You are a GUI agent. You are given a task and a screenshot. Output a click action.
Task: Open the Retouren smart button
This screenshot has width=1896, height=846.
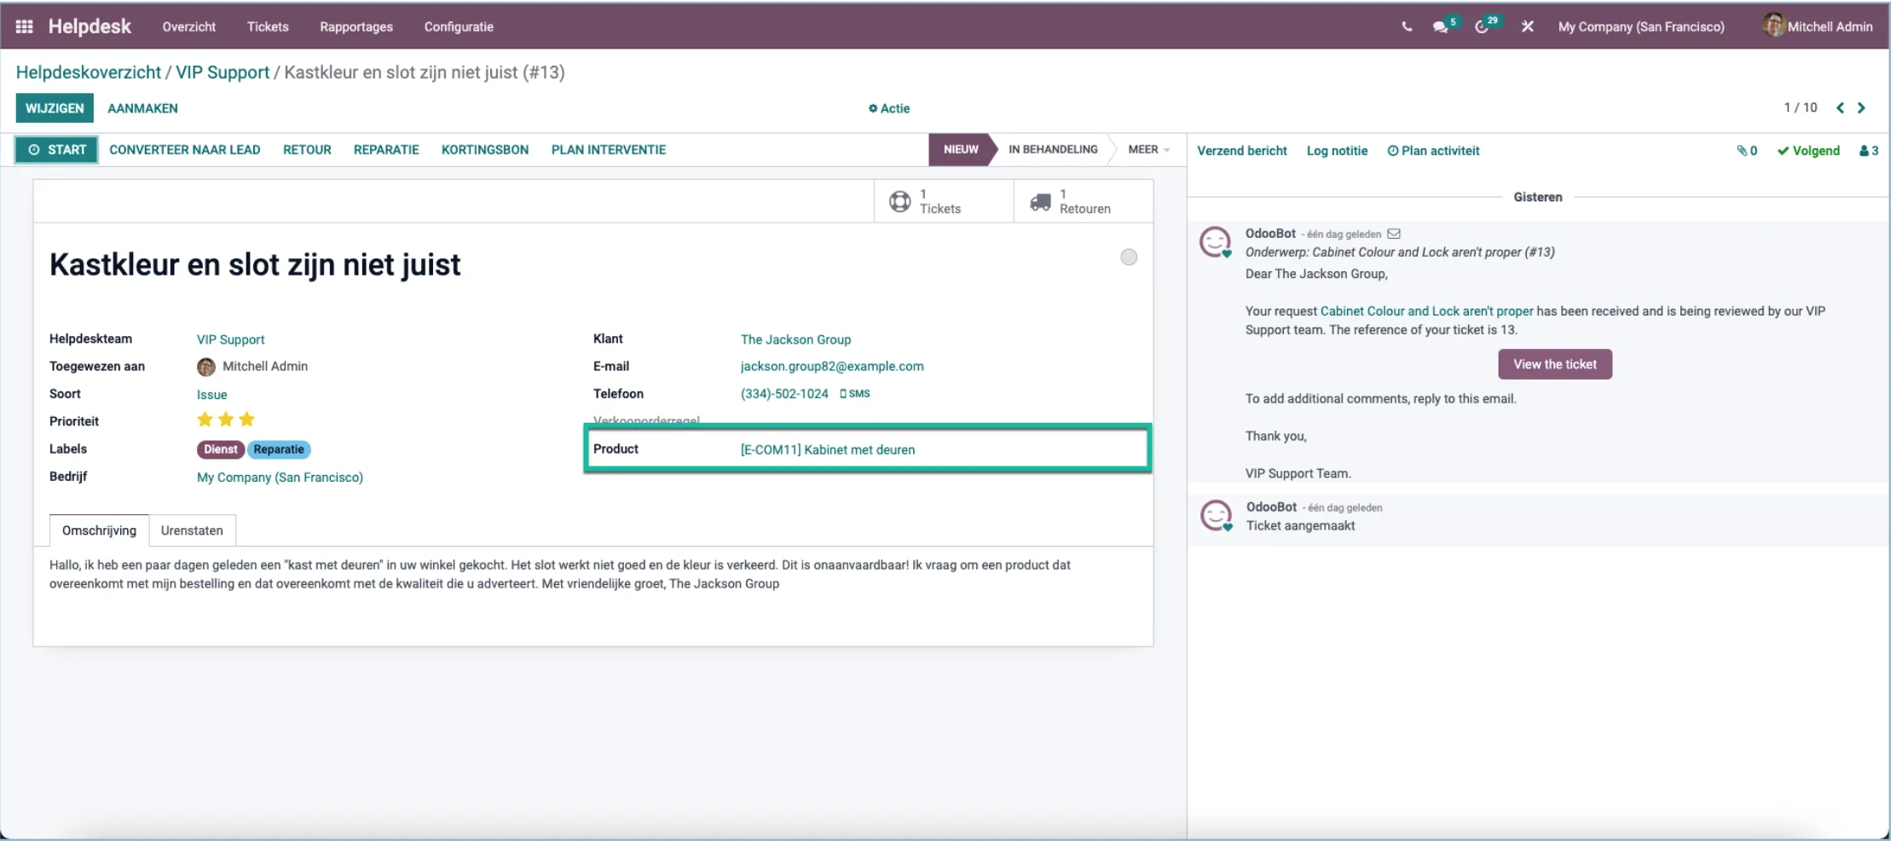1076,201
